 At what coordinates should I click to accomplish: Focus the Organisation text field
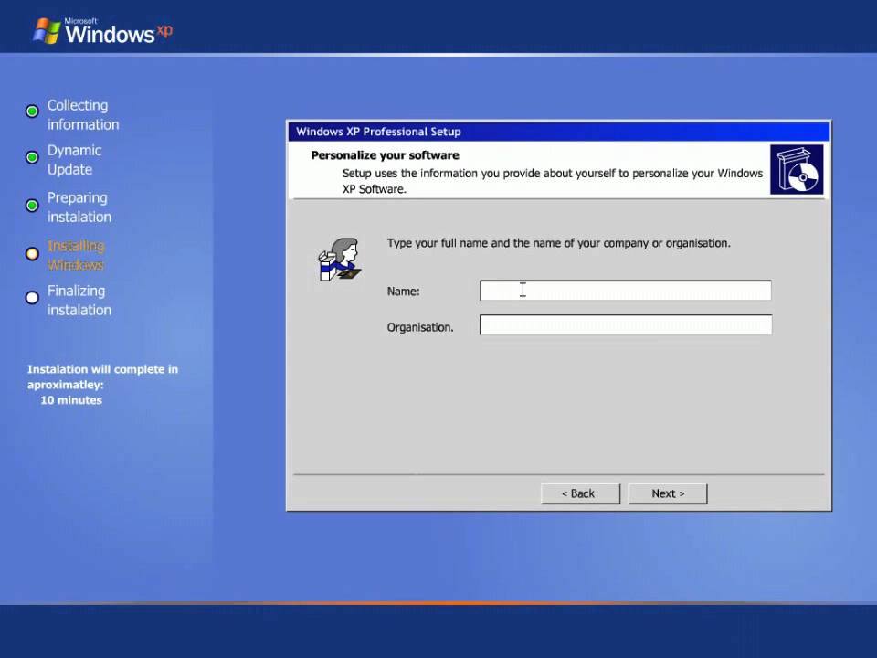click(x=625, y=325)
